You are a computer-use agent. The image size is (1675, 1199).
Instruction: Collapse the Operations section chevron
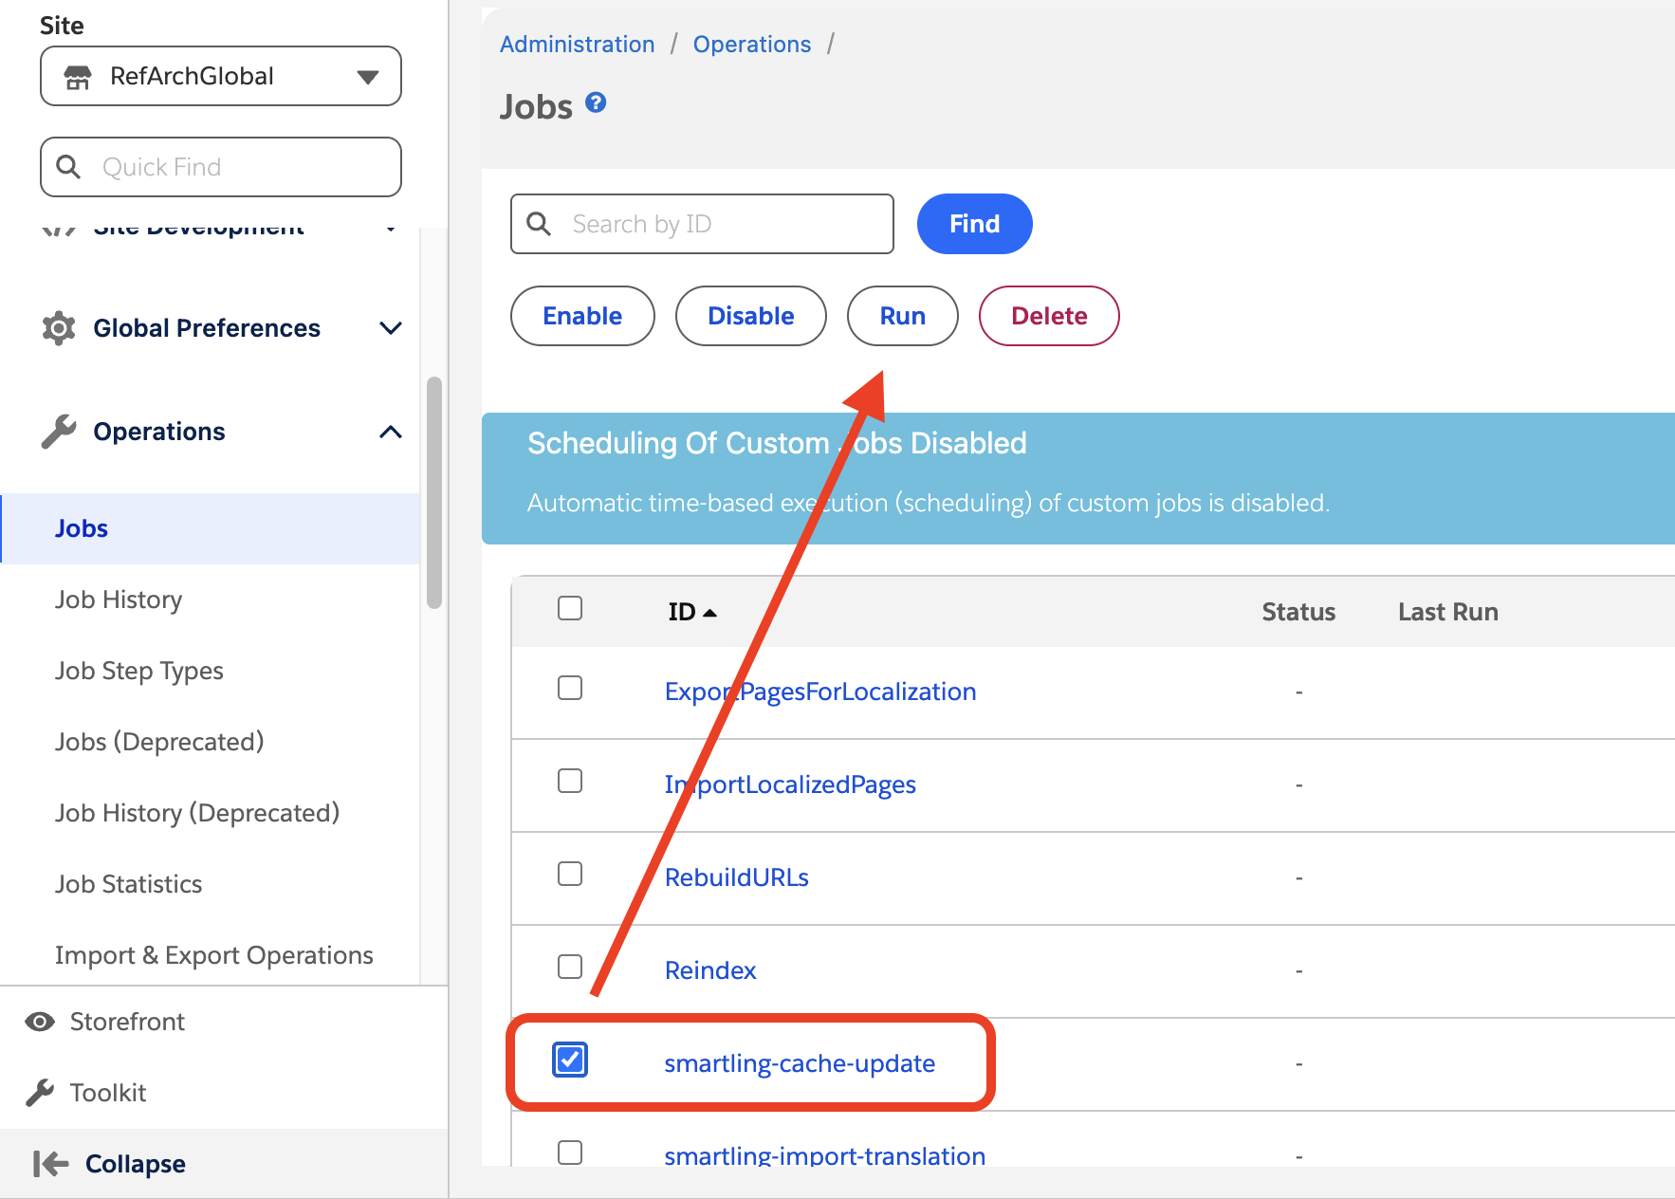(x=391, y=432)
